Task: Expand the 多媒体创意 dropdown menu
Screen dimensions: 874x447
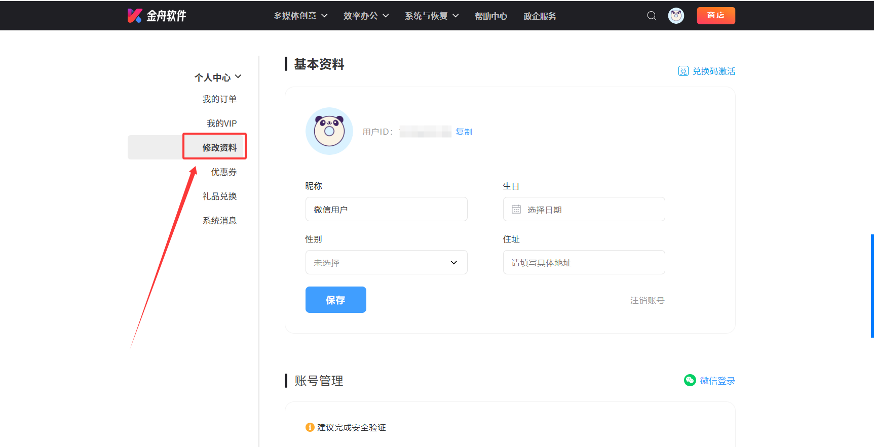Action: click(300, 16)
